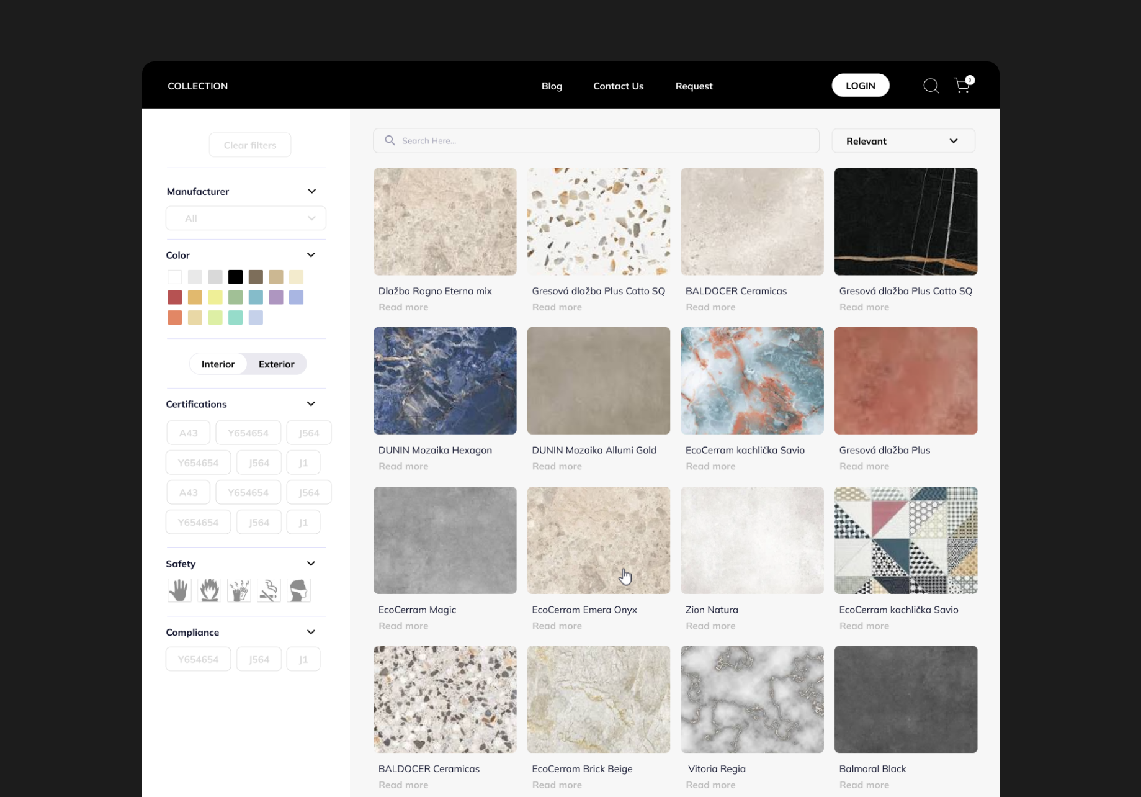This screenshot has width=1141, height=797.
Task: Select the red color swatch filter
Action: pyautogui.click(x=174, y=297)
